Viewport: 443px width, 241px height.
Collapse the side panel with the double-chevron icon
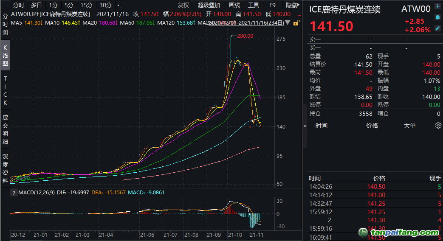coord(305,126)
